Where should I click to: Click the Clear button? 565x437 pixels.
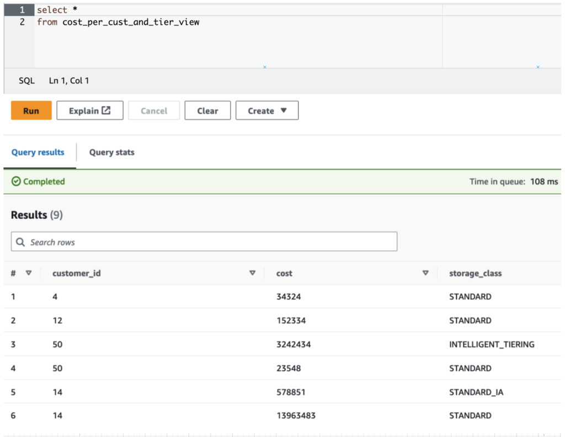click(x=207, y=110)
